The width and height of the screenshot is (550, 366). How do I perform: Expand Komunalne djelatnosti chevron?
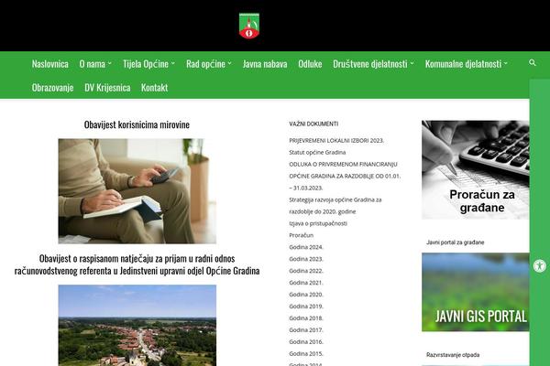pyautogui.click(x=505, y=63)
